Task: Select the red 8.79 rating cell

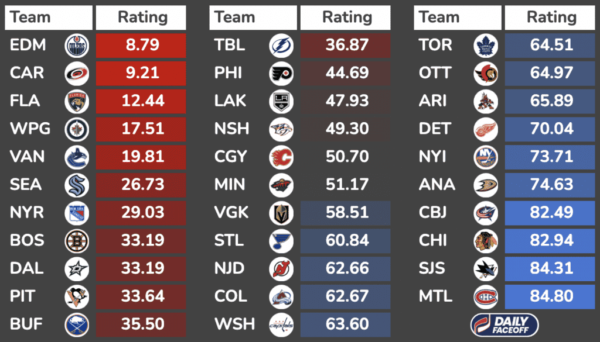Action: pos(141,46)
